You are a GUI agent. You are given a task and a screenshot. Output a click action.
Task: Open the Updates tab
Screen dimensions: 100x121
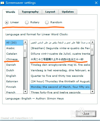(68, 12)
